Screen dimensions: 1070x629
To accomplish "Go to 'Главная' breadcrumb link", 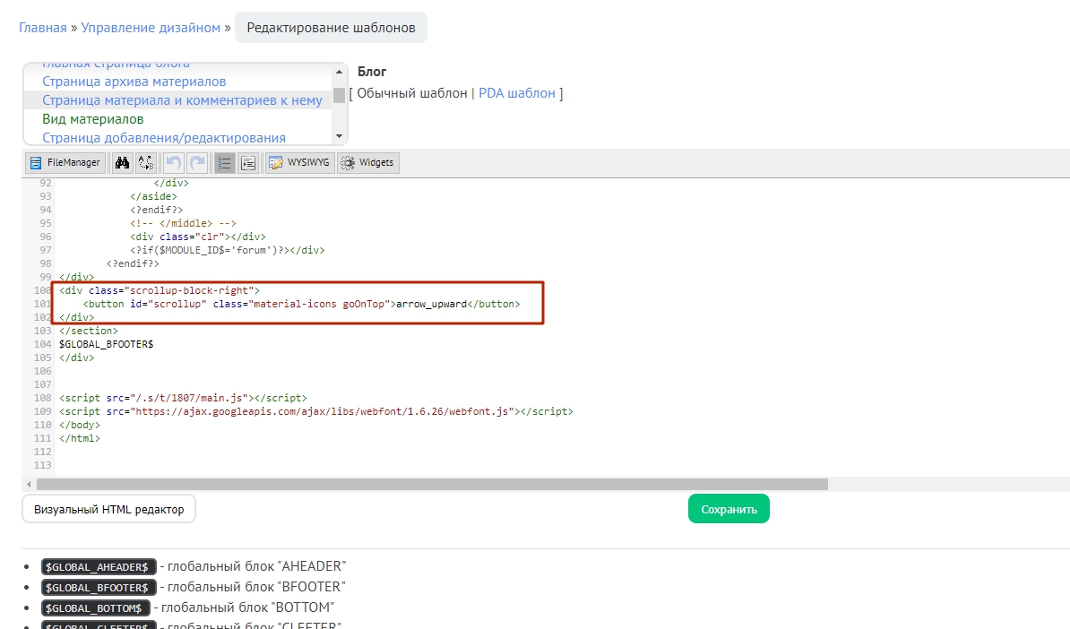I will 42,28.
